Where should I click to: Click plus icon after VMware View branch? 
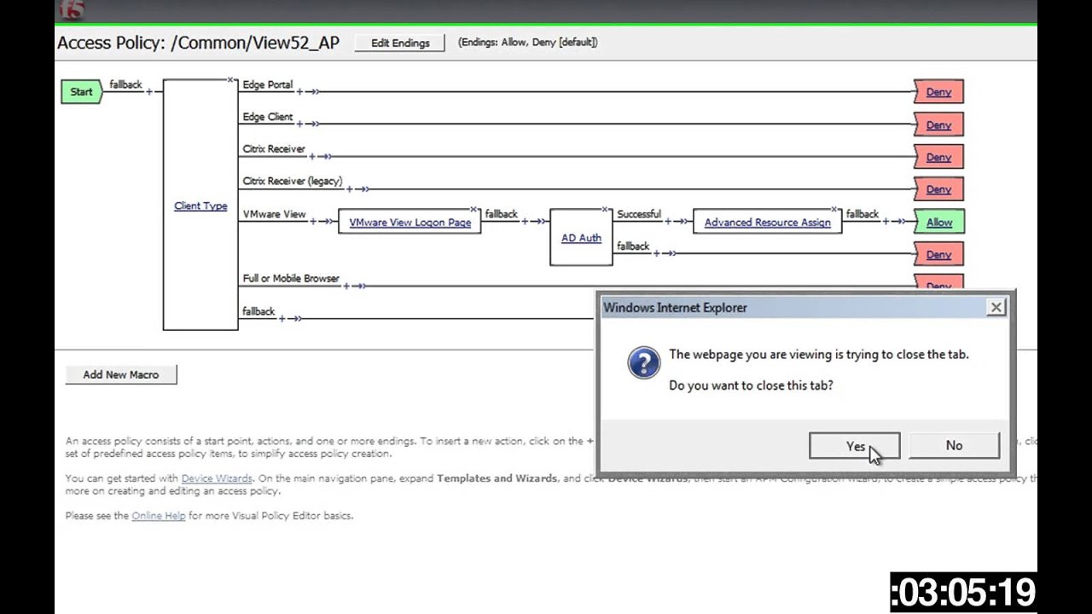tap(312, 221)
